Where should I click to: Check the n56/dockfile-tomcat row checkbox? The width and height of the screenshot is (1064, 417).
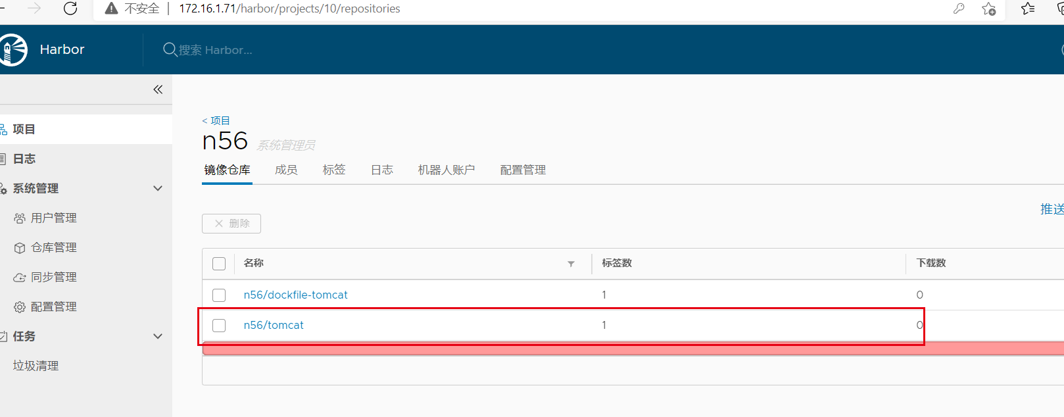click(x=219, y=295)
